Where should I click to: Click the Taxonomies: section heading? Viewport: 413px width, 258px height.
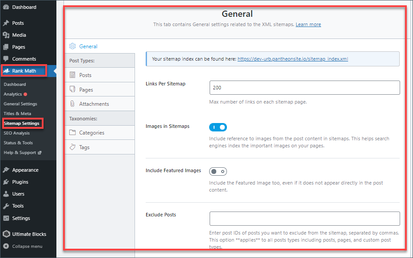click(x=83, y=119)
